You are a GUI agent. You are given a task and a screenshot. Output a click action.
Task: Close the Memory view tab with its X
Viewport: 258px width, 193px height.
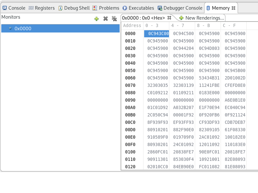click(x=233, y=8)
